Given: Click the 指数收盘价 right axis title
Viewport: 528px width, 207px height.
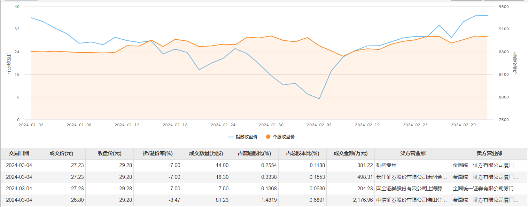Looking at the screenshot, I should point(515,63).
